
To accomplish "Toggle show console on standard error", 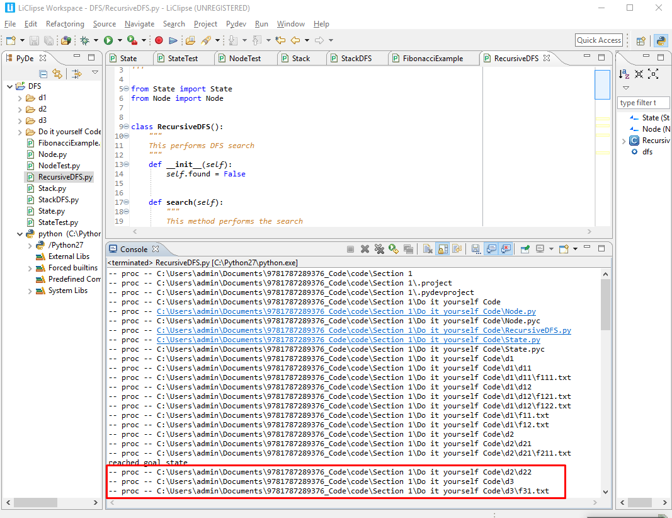I will (506, 249).
